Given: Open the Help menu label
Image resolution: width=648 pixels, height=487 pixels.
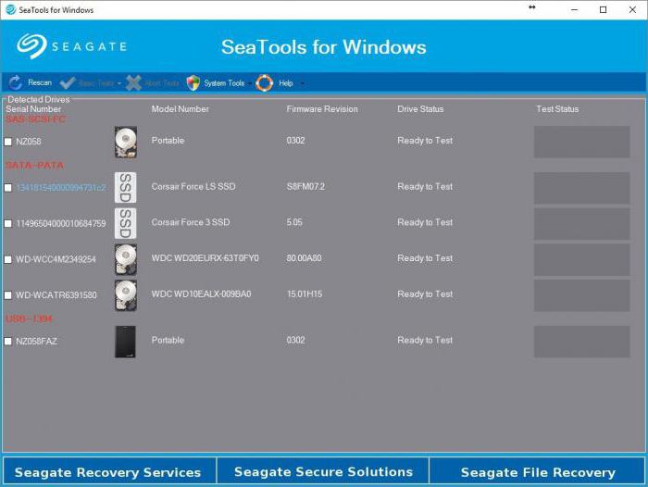Looking at the screenshot, I should click(x=285, y=83).
